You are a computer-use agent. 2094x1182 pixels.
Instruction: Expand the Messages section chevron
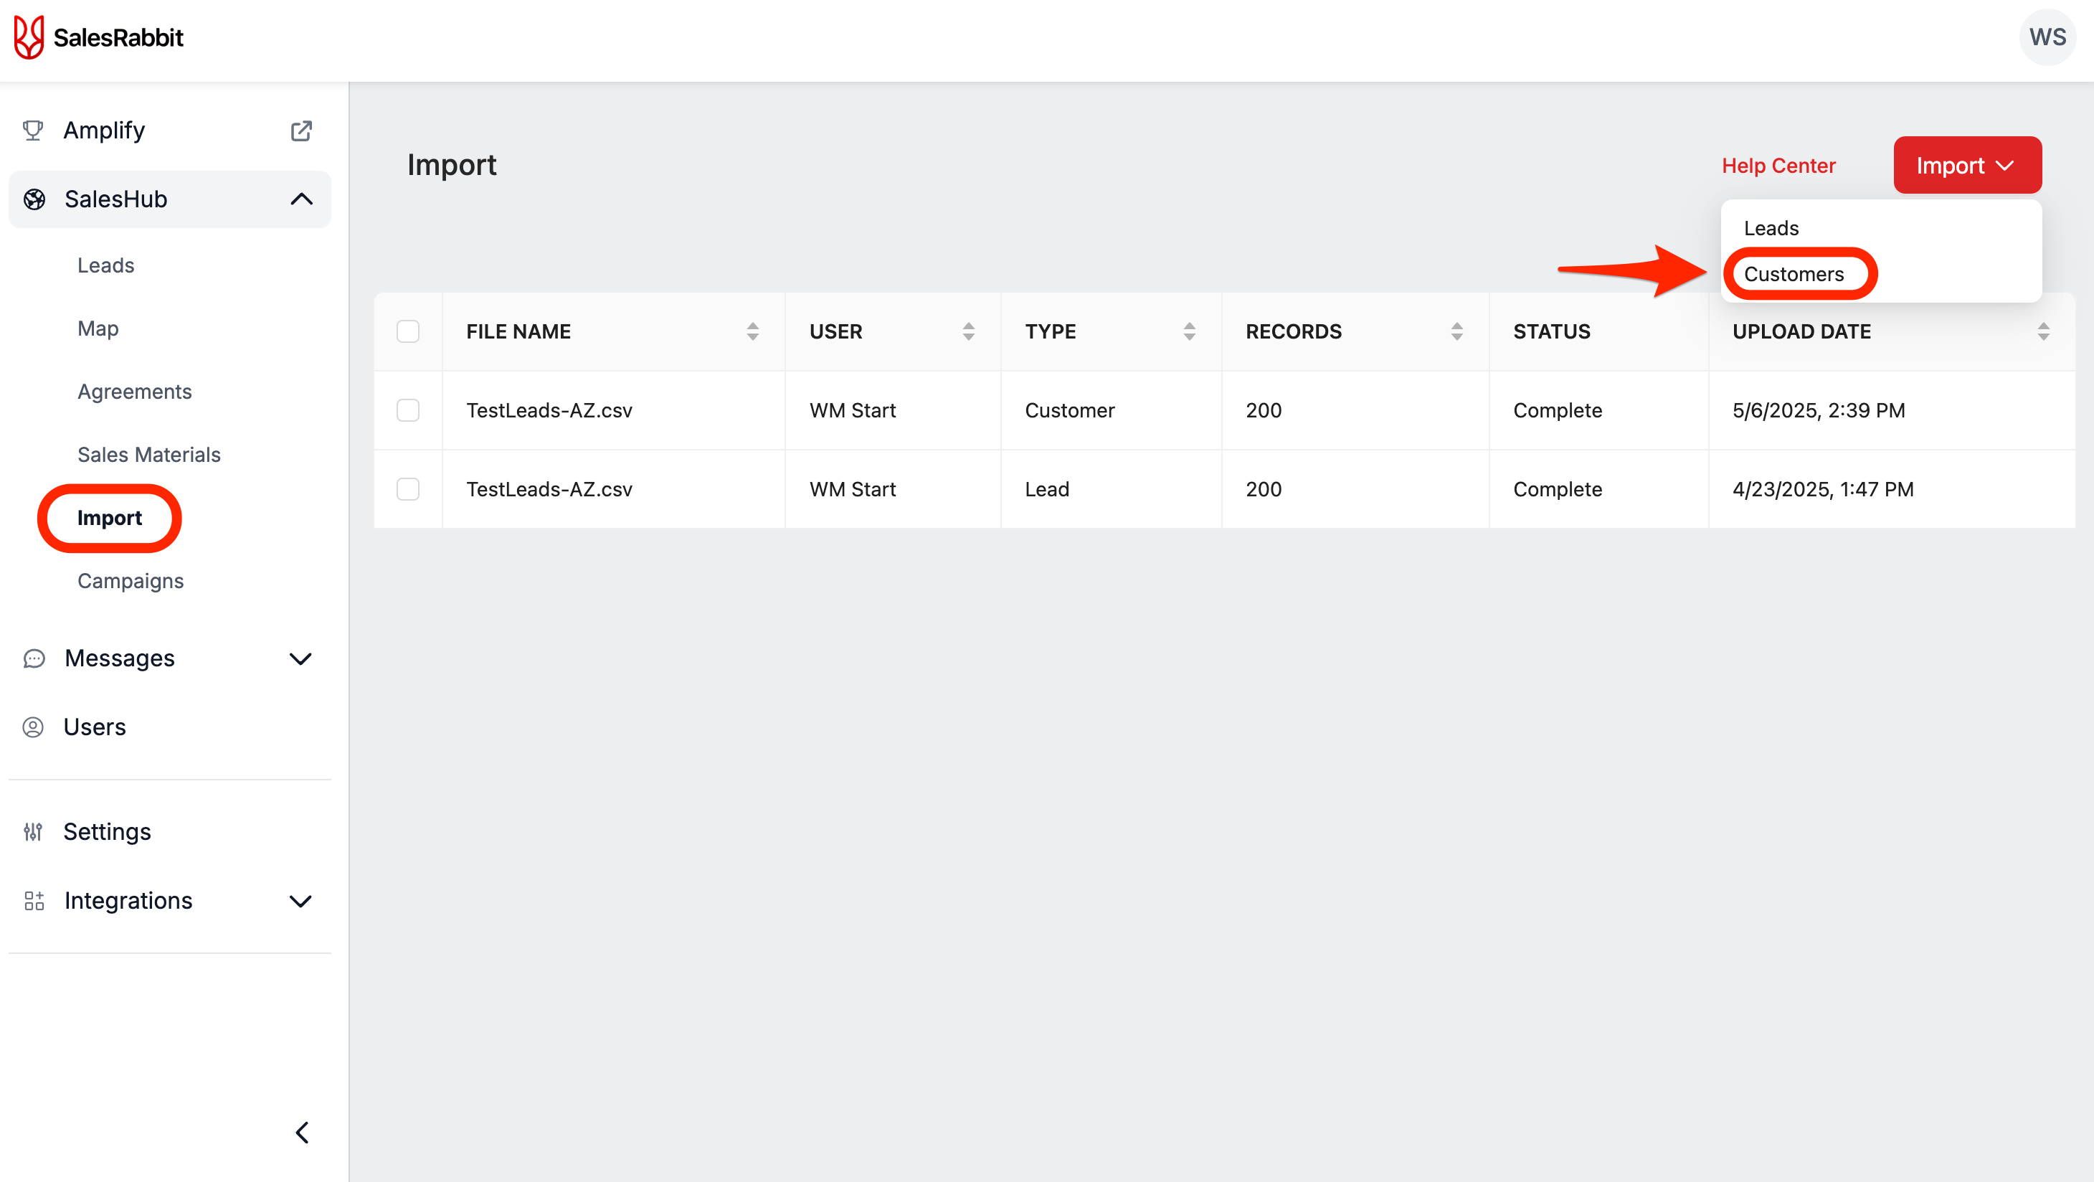(x=300, y=658)
